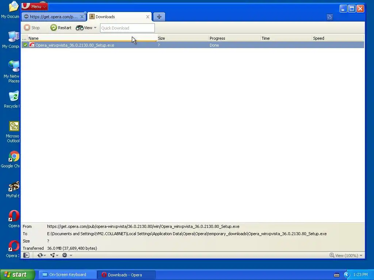Maximize the Opera window

(x=352, y=9)
